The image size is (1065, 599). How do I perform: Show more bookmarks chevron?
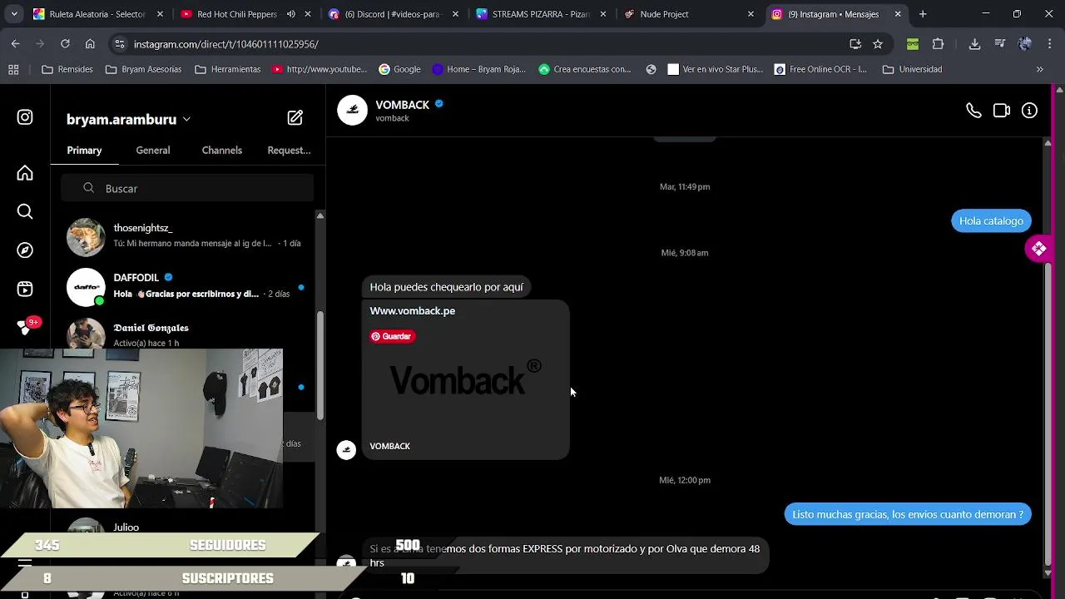pyautogui.click(x=1039, y=69)
